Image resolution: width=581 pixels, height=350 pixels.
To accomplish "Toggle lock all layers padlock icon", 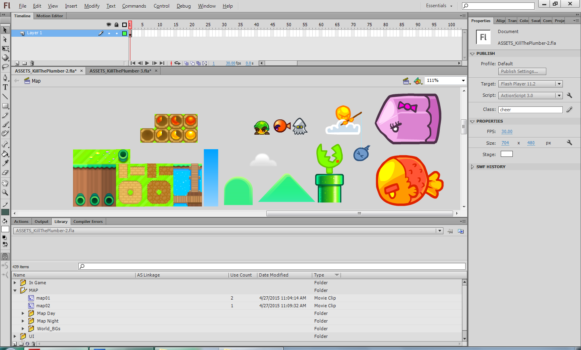I will pyautogui.click(x=117, y=25).
